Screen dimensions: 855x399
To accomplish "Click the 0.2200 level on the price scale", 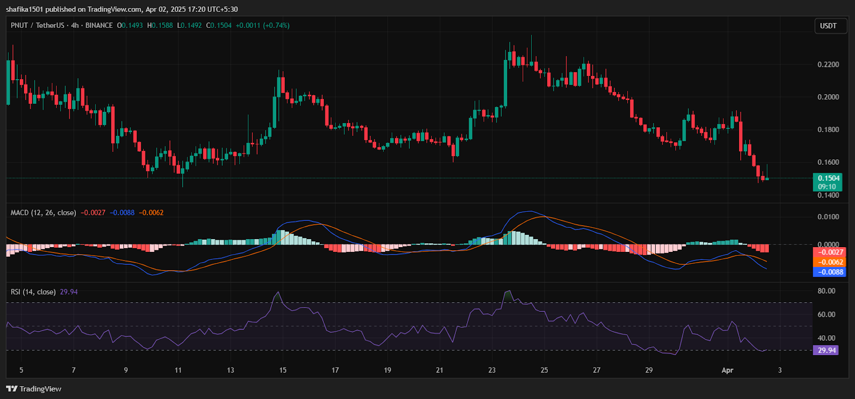I will (828, 65).
